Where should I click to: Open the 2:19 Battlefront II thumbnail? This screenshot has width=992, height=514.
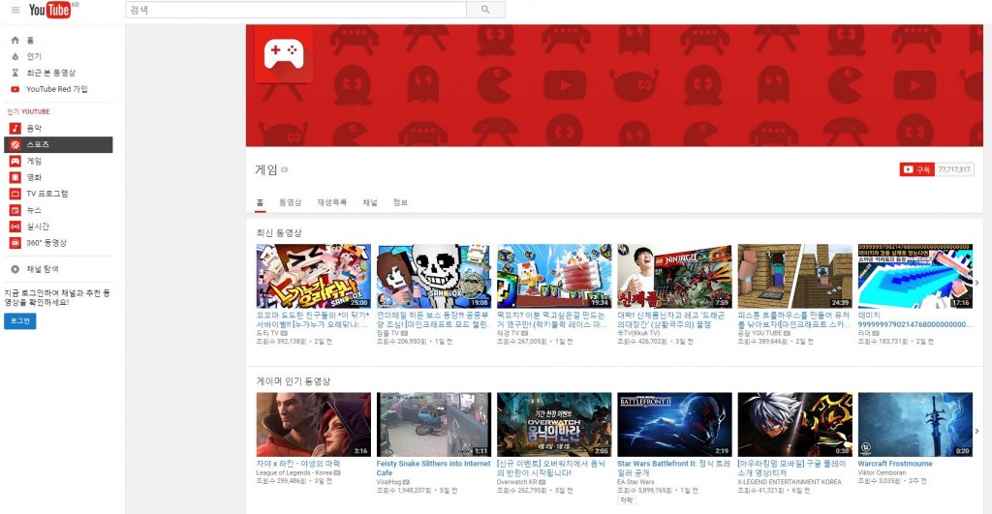pyautogui.click(x=674, y=424)
